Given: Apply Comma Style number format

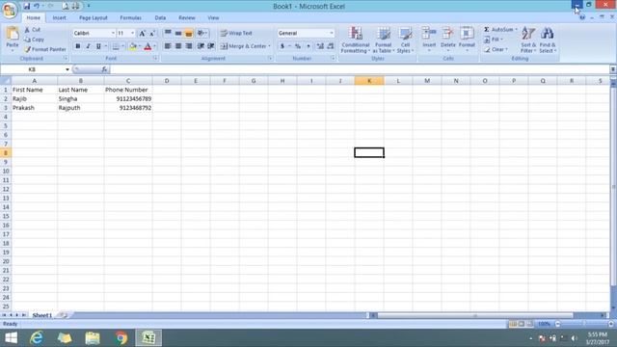Looking at the screenshot, I should click(x=308, y=46).
